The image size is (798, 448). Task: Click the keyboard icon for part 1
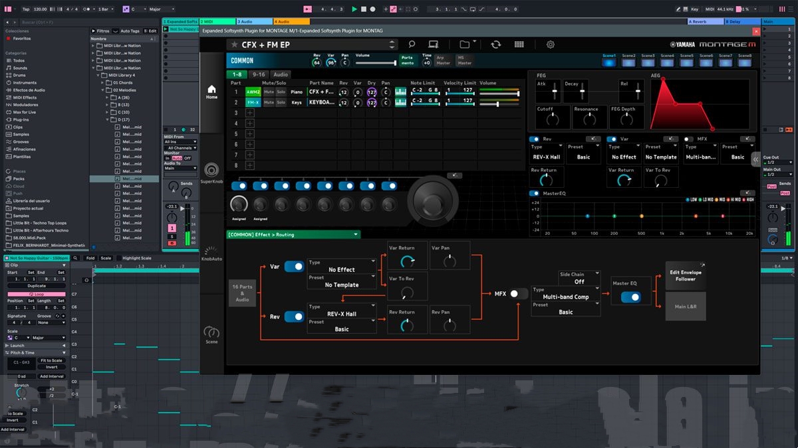click(x=400, y=92)
